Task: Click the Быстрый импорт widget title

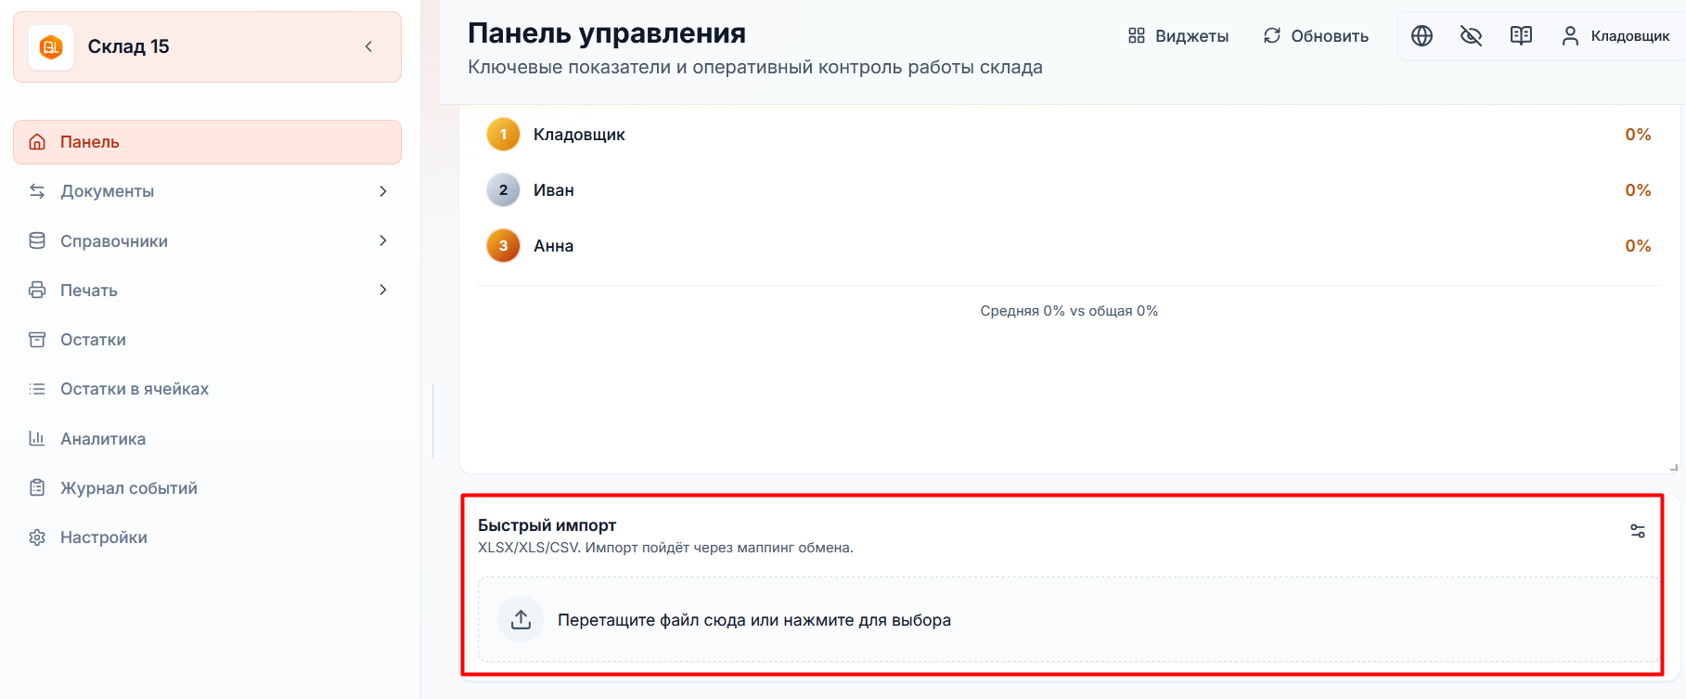Action: (547, 525)
